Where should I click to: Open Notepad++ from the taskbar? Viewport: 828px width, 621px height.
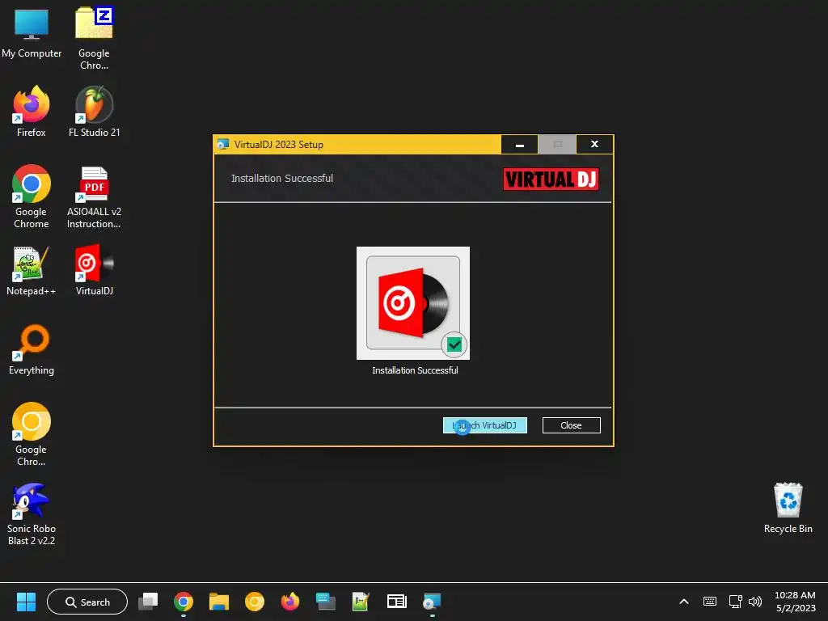(361, 602)
